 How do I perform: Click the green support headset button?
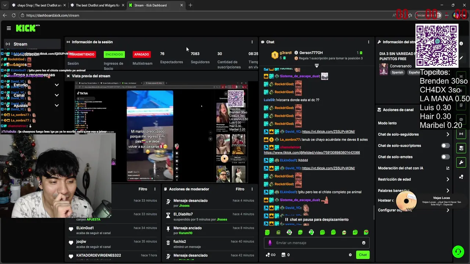(458, 252)
